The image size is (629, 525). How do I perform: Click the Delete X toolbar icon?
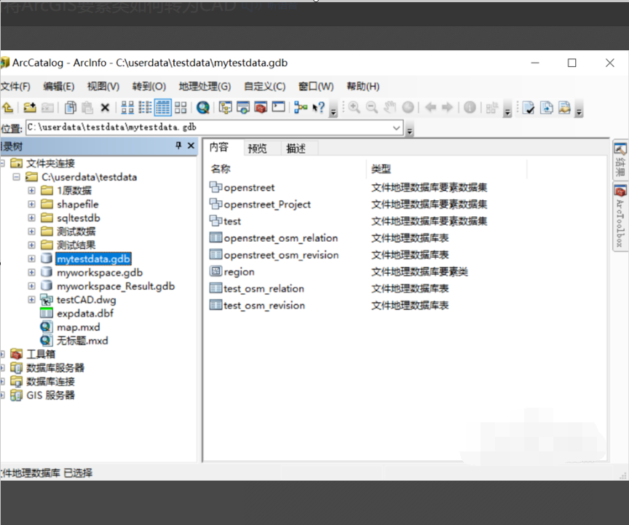pos(105,108)
